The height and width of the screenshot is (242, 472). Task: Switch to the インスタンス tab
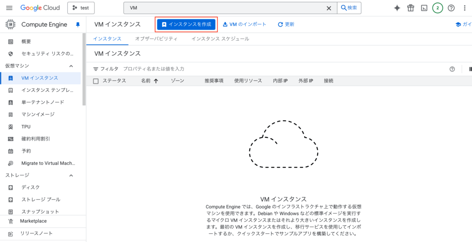click(107, 39)
